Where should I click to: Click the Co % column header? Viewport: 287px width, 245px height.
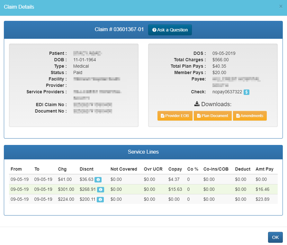tap(193, 169)
